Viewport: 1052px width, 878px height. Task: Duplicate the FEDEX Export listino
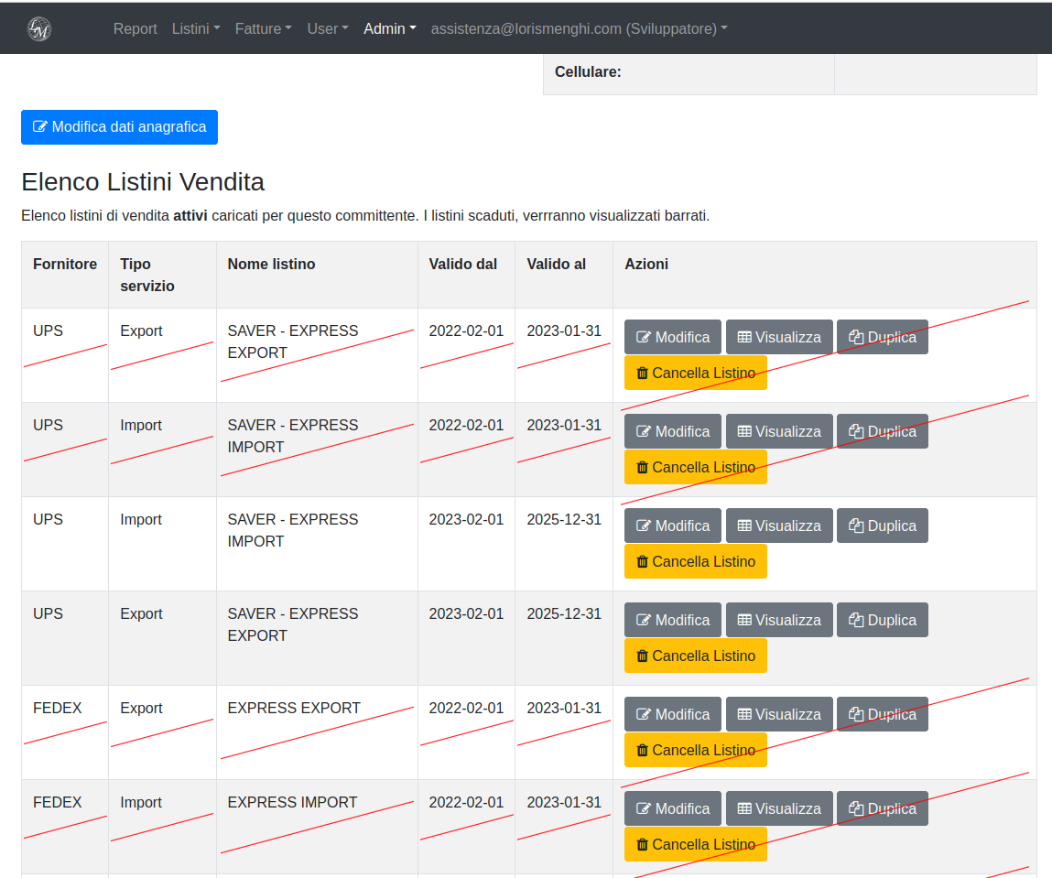point(882,714)
